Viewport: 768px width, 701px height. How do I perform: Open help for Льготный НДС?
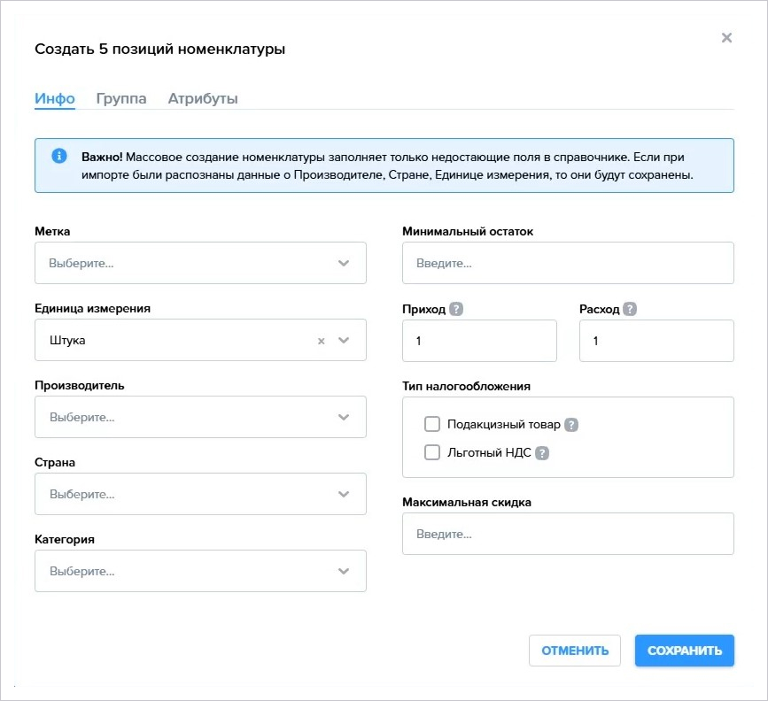click(542, 453)
